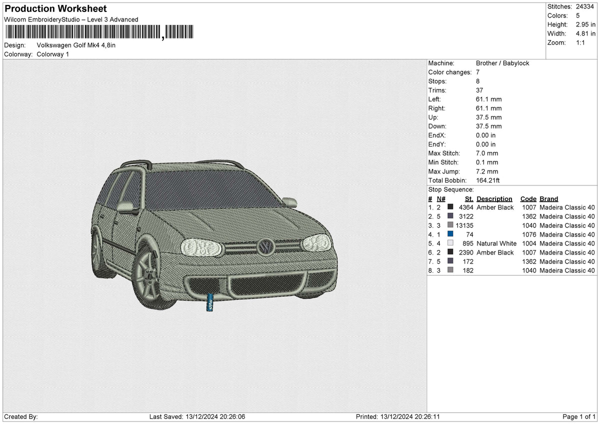Click stitch count '13135' in stop 3

pyautogui.click(x=464, y=225)
